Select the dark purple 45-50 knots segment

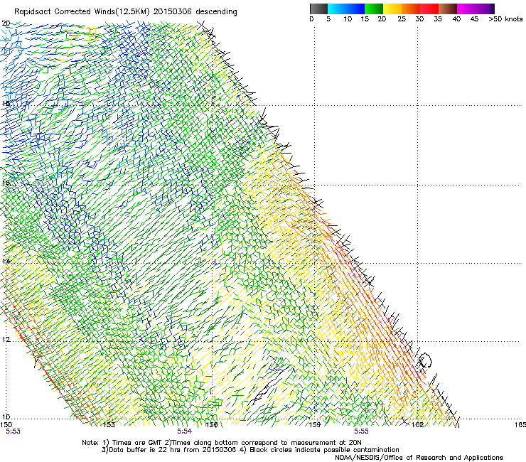(485, 9)
